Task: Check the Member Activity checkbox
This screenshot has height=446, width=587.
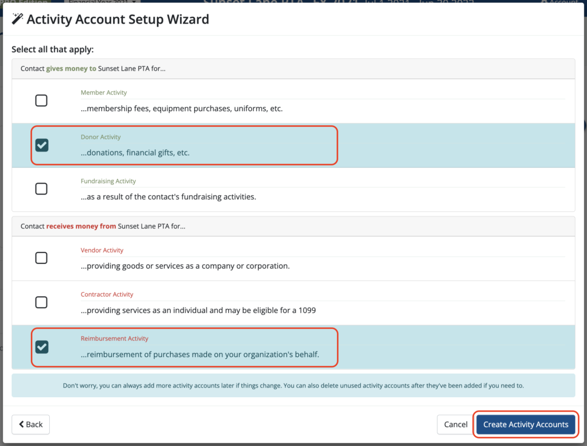Action: click(x=41, y=100)
